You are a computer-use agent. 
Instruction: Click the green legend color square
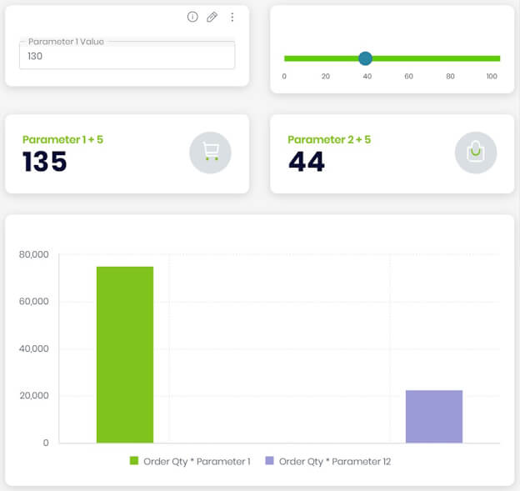click(133, 461)
